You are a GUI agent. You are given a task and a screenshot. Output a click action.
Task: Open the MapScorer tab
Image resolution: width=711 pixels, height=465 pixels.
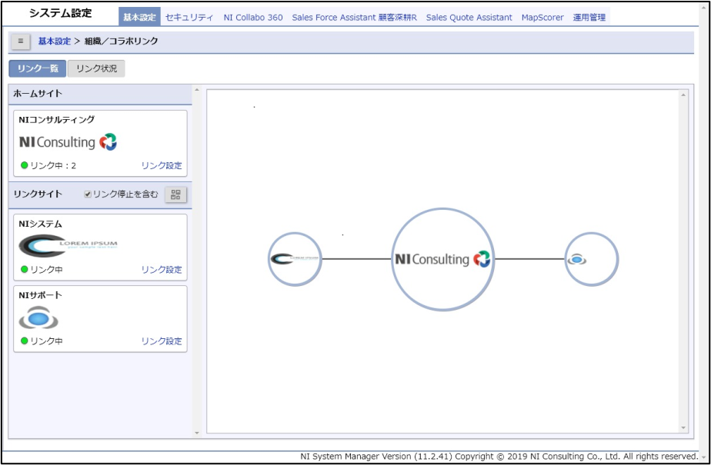pyautogui.click(x=542, y=17)
